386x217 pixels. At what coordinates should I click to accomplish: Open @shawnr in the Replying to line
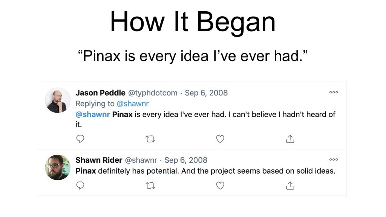[133, 104]
